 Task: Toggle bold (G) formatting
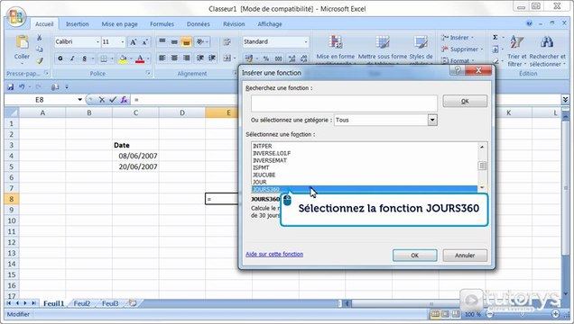coord(60,58)
